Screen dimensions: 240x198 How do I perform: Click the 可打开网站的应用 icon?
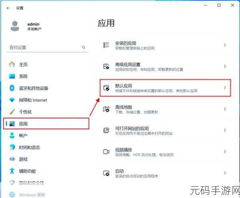[106, 130]
